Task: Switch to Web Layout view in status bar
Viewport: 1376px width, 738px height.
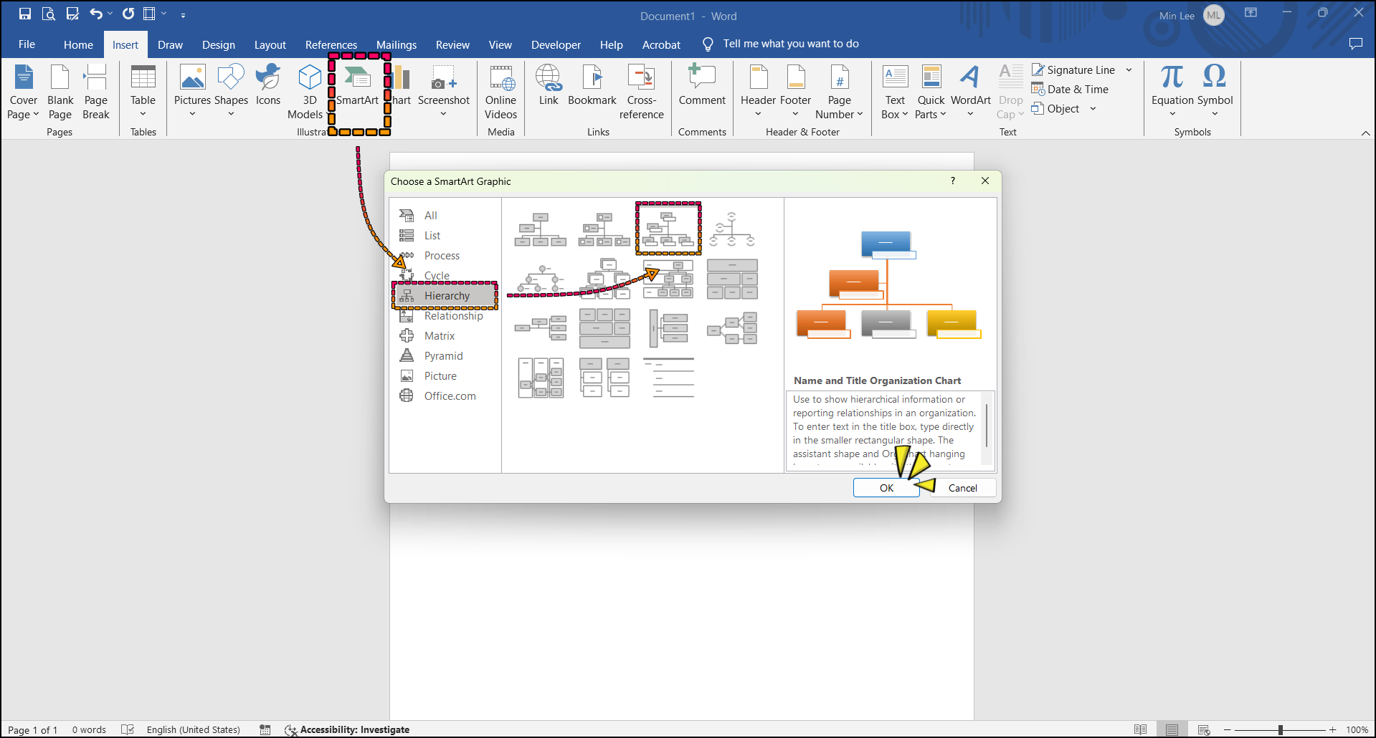Action: (x=1204, y=729)
